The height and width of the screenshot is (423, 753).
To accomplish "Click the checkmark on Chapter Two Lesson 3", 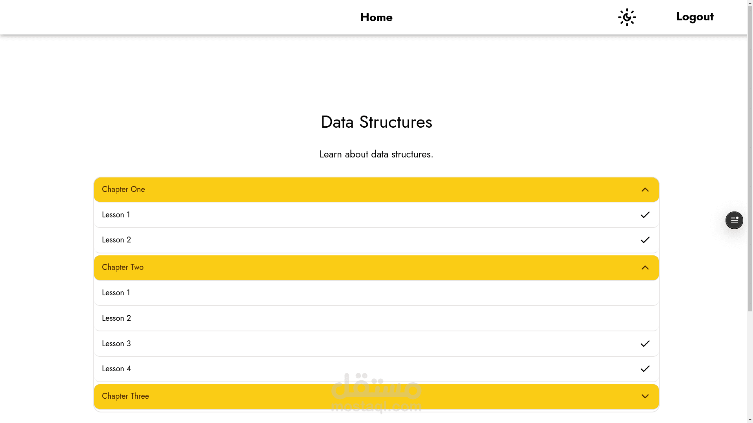I will tap(645, 344).
